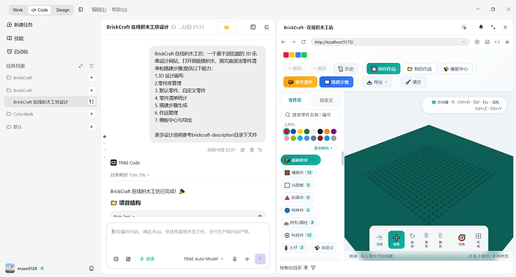
Task: Click the element picker icon in the preview header
Action: point(464,28)
